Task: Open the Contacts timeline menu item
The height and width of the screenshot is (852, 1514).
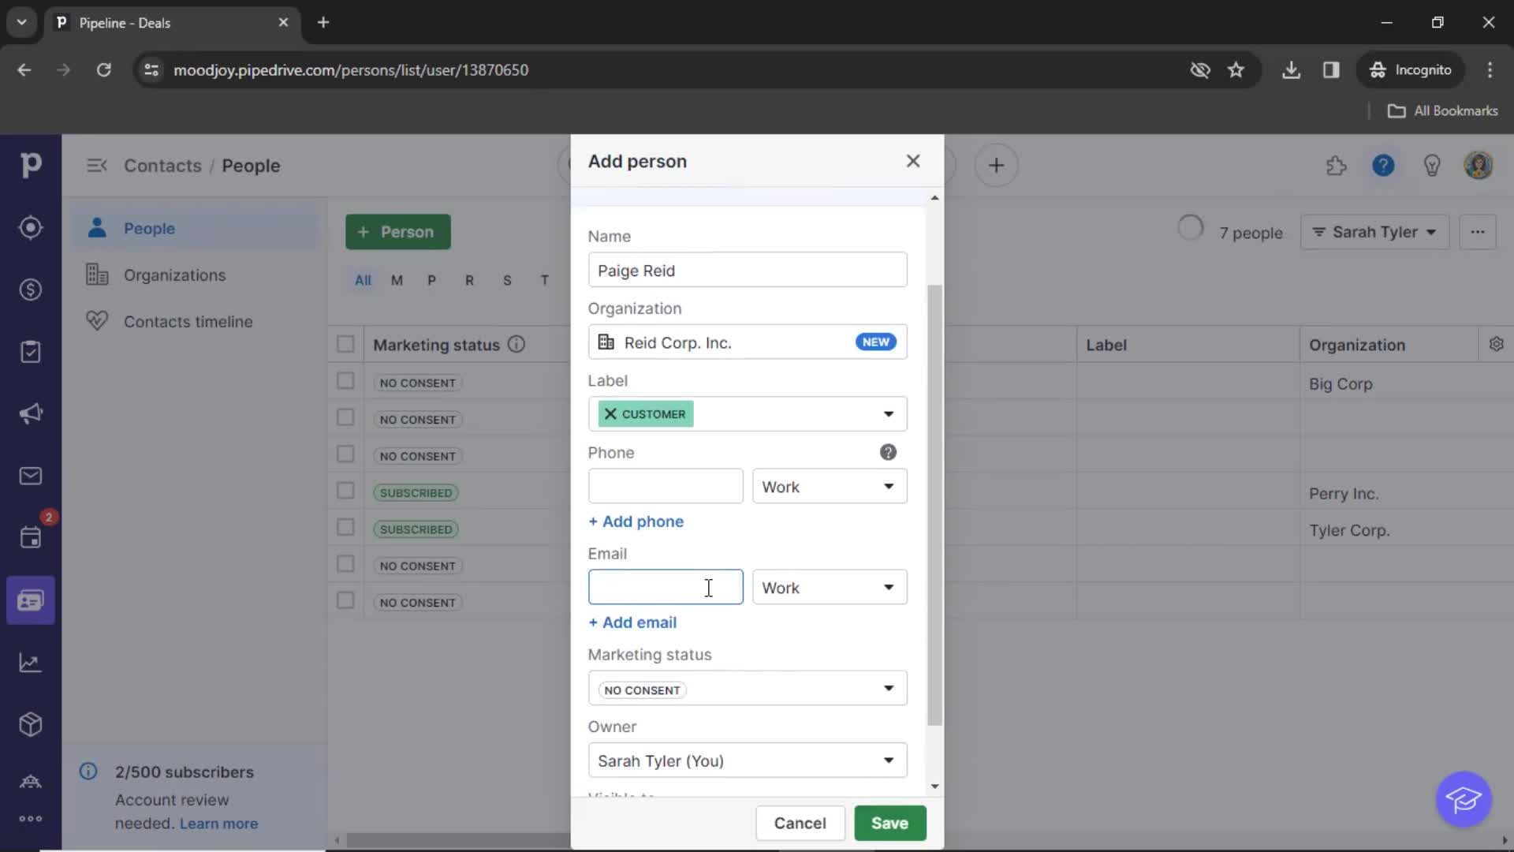Action: click(188, 320)
